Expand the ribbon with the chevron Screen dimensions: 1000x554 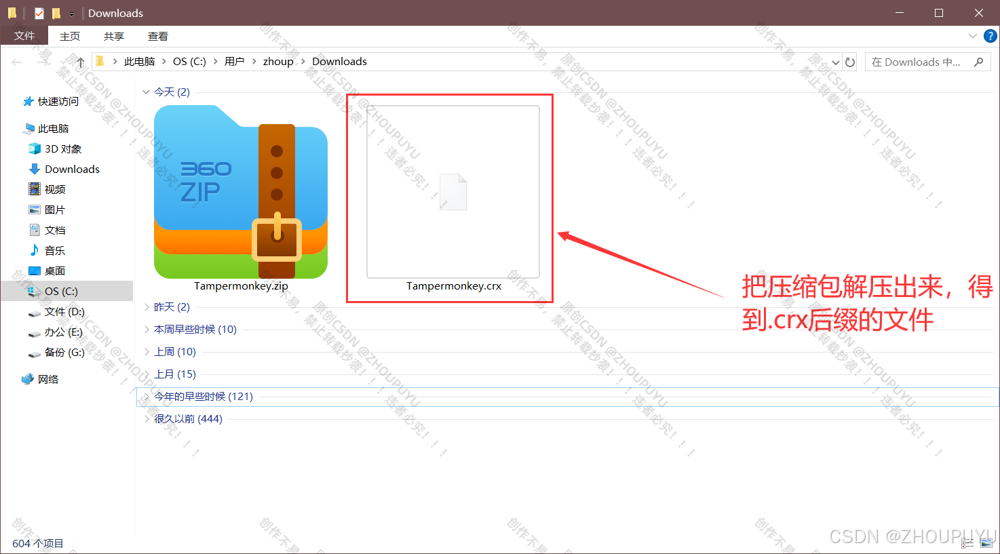(x=972, y=36)
